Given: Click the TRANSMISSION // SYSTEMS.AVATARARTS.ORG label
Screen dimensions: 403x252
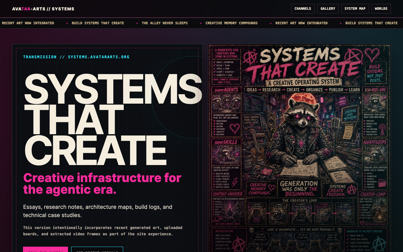Looking at the screenshot, I should [76, 57].
